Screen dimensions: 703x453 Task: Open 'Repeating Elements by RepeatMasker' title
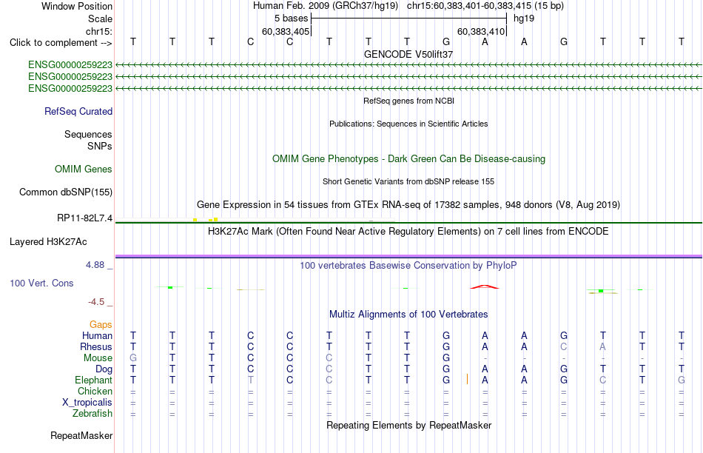(x=409, y=425)
